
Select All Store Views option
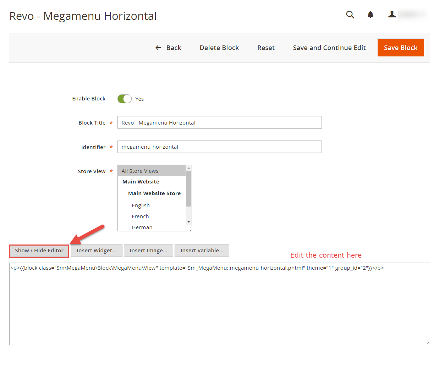[152, 171]
